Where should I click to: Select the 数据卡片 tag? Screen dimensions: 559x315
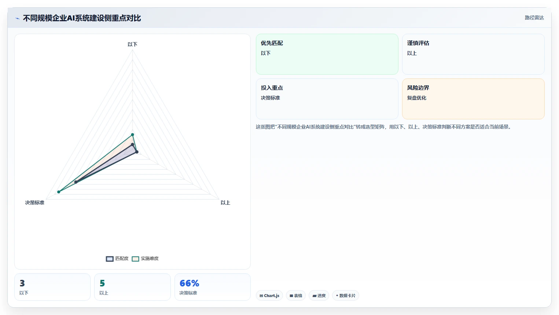(346, 296)
